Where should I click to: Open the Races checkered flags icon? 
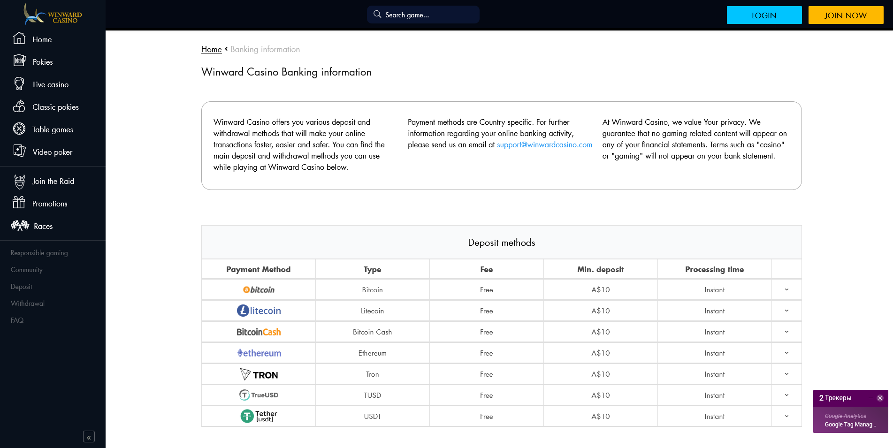tap(20, 226)
